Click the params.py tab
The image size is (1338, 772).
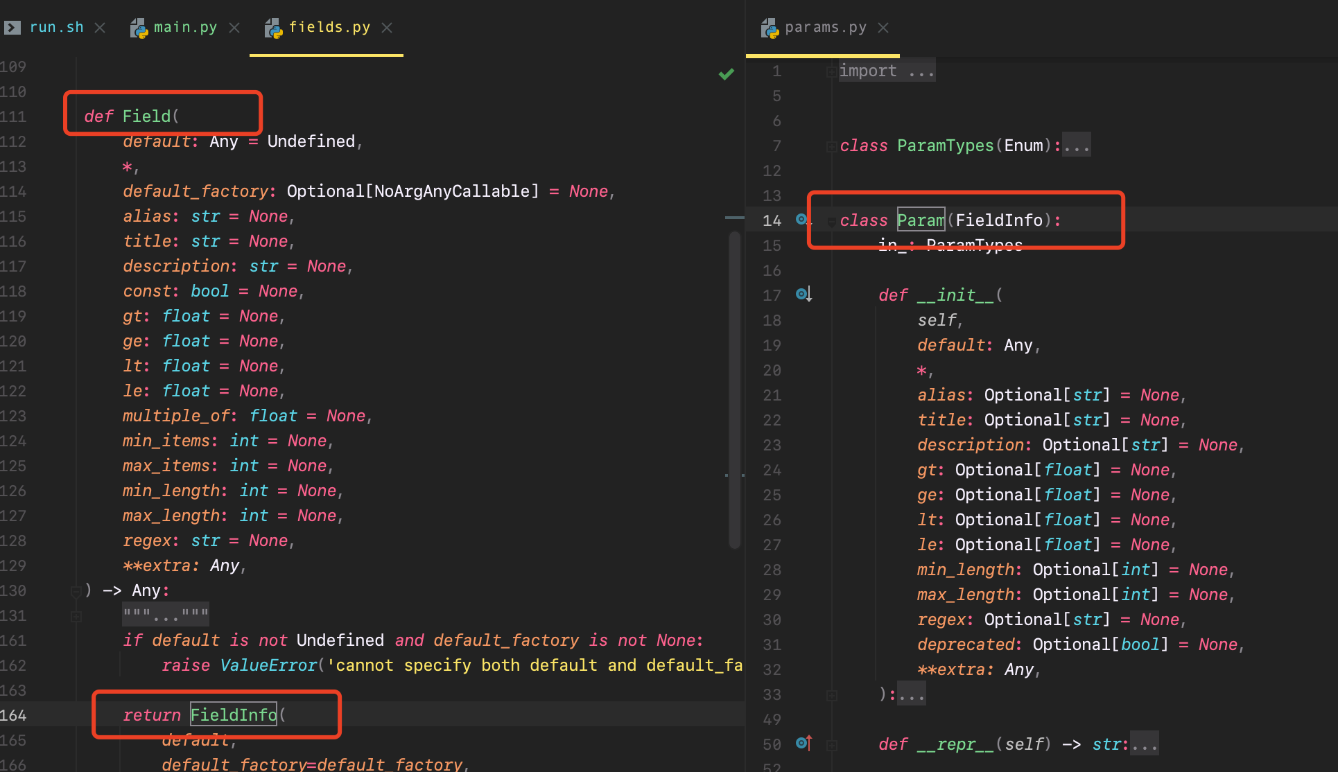point(821,26)
